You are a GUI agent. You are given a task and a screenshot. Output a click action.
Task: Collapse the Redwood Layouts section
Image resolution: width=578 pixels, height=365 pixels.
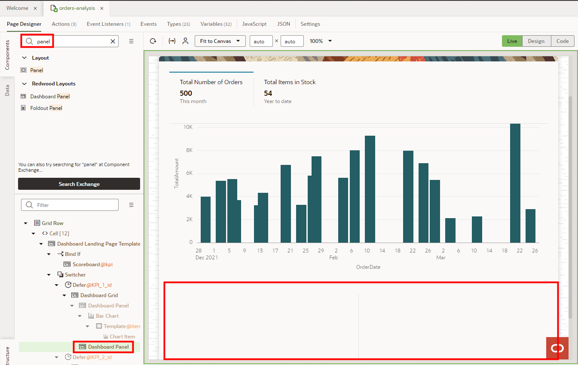[24, 84]
